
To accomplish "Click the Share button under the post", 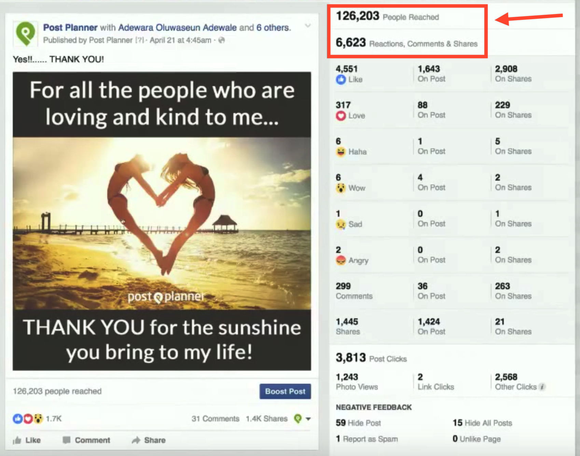I will coord(149,440).
